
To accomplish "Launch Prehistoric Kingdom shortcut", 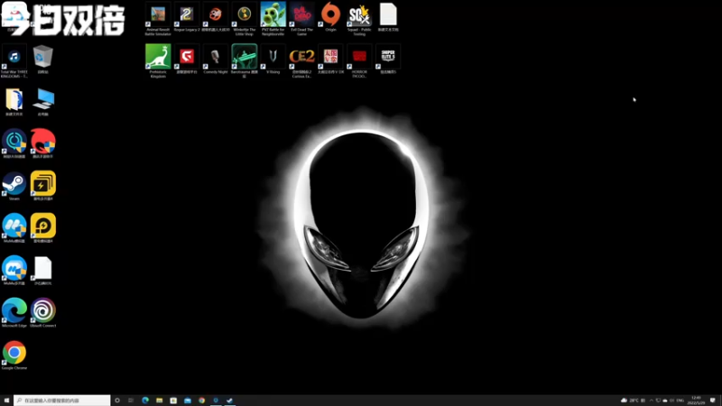I will pos(158,61).
